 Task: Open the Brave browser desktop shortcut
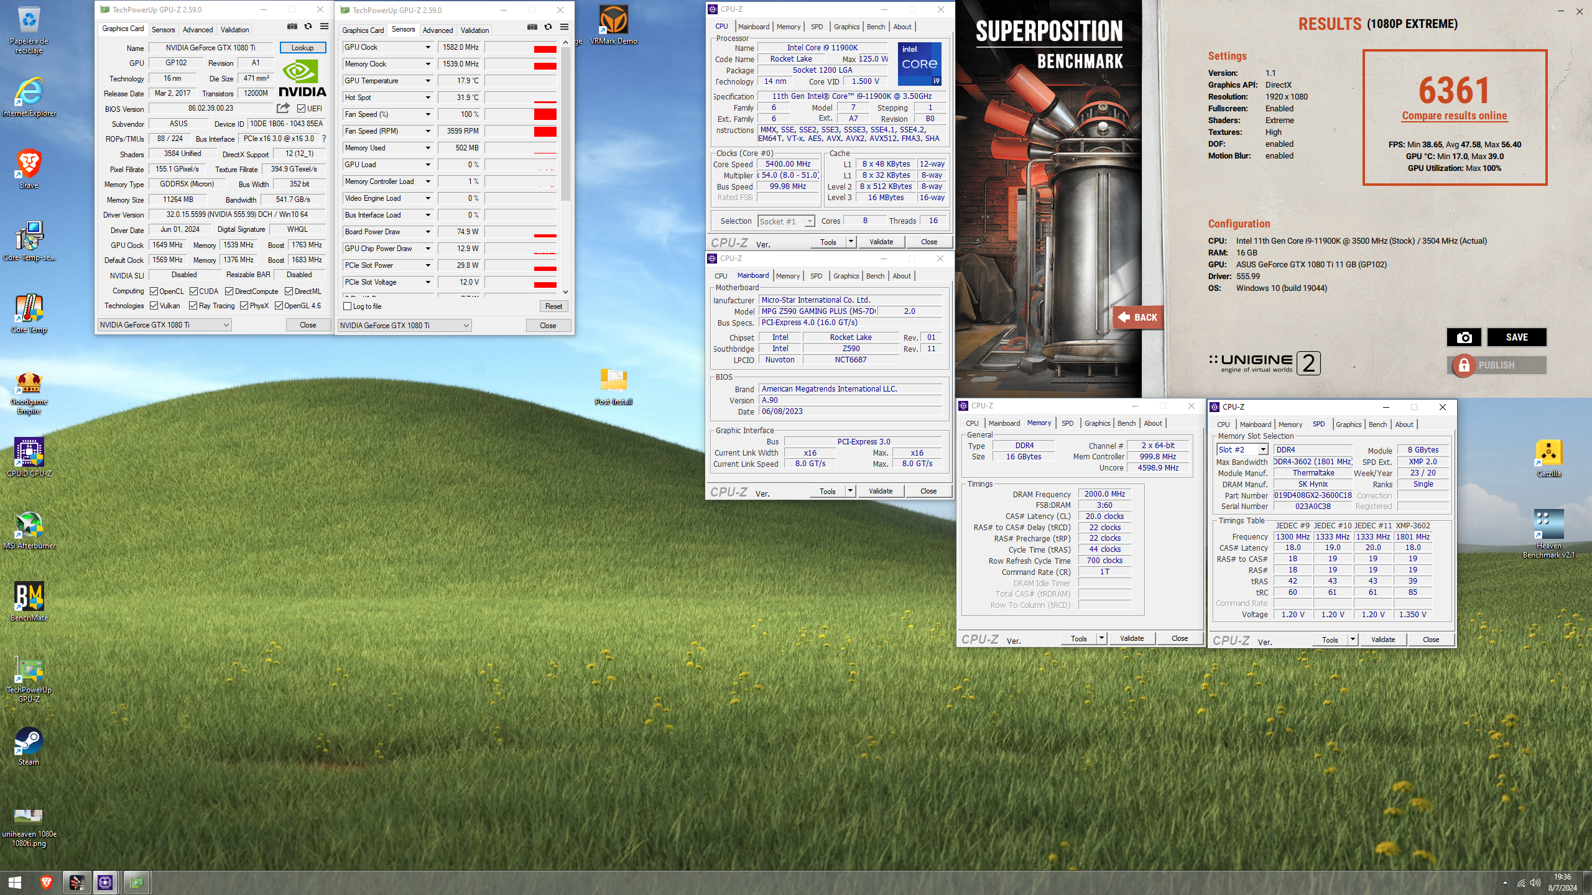point(29,169)
